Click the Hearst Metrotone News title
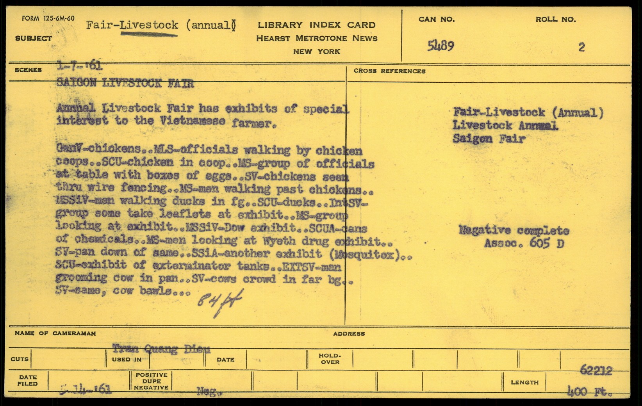The width and height of the screenshot is (642, 406). point(316,38)
